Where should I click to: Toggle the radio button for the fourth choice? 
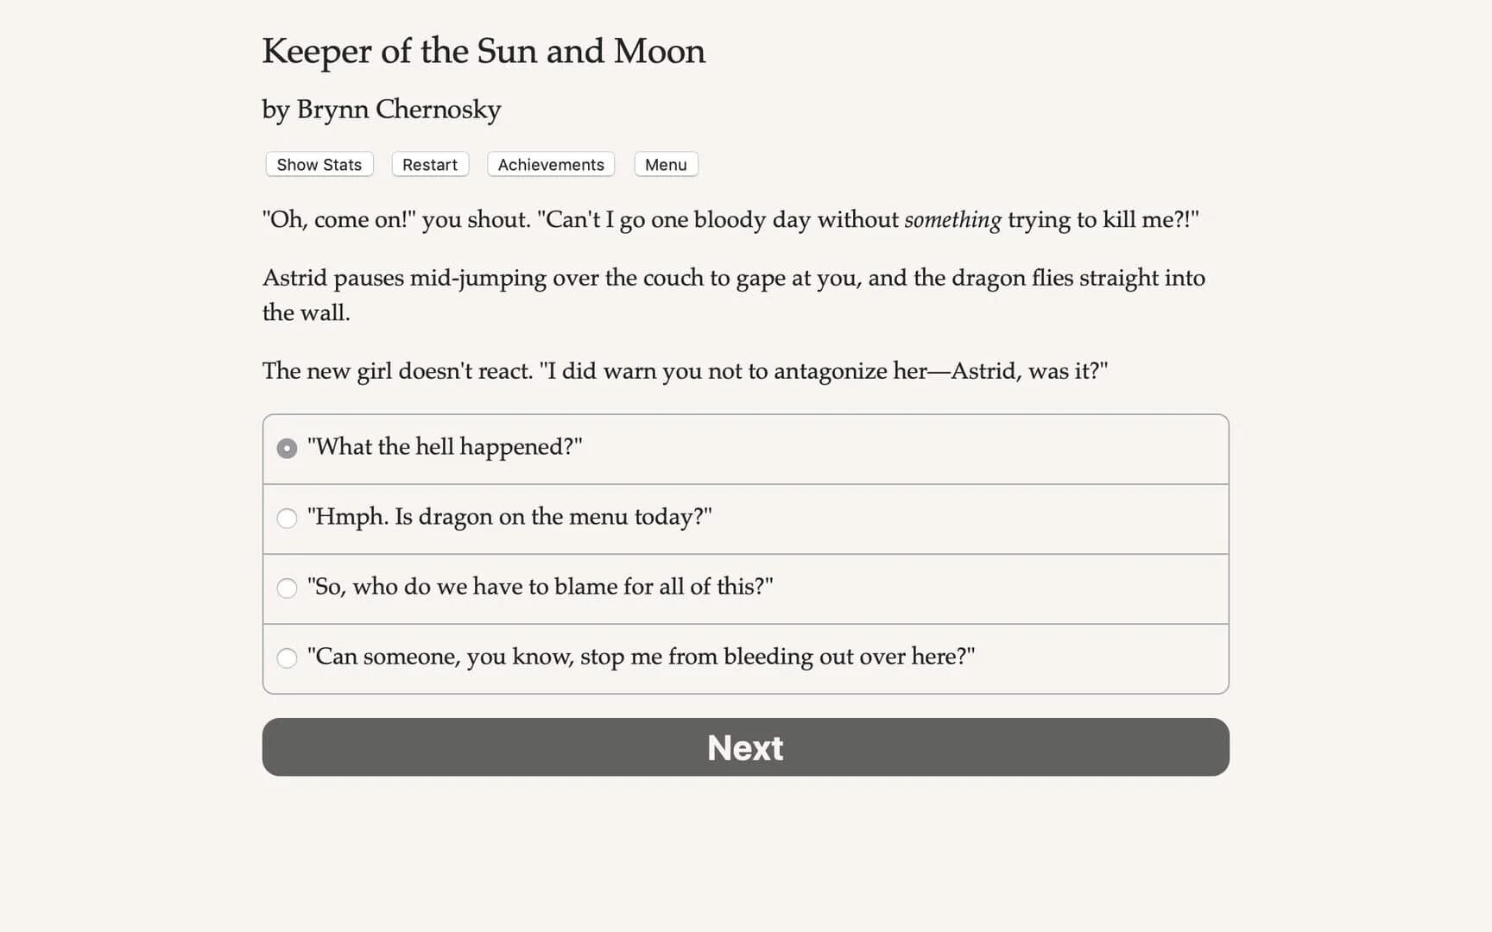tap(287, 658)
